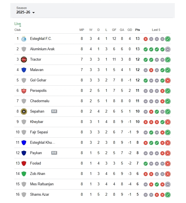
Task: Open the Aluminium Arak team link
Action: click(x=42, y=49)
